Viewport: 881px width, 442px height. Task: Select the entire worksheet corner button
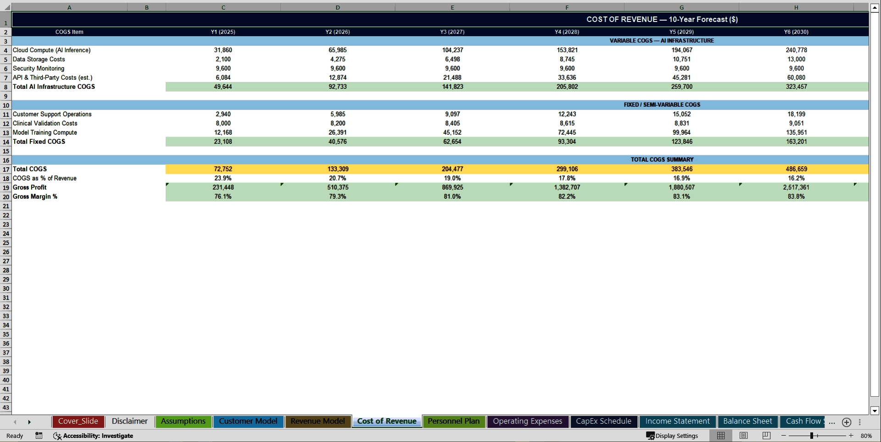pyautogui.click(x=6, y=7)
